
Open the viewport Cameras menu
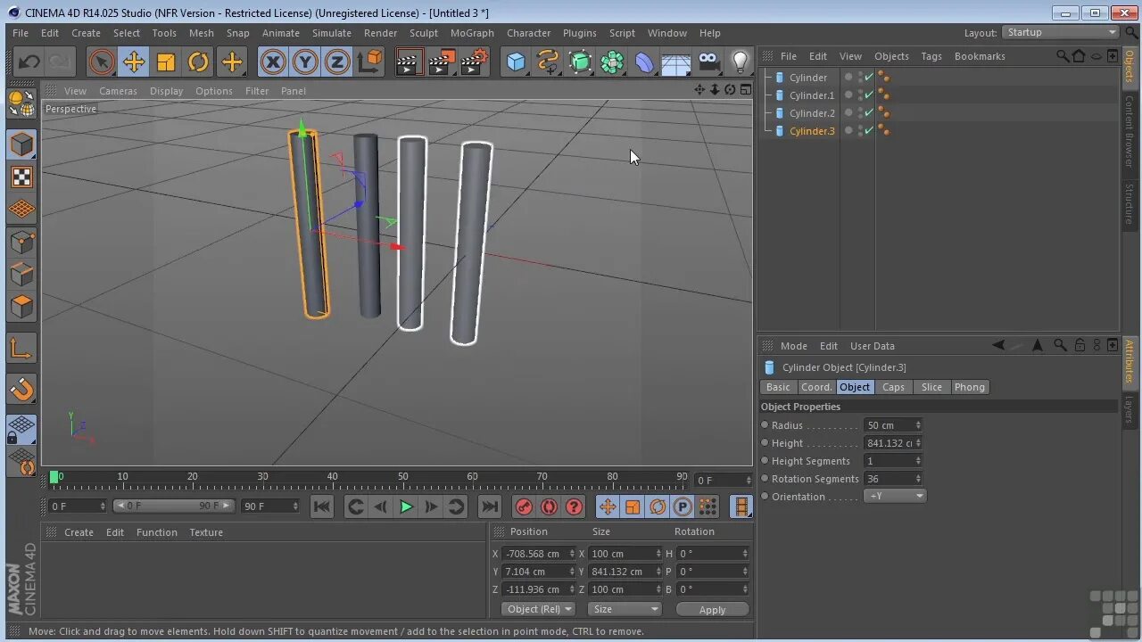pyautogui.click(x=118, y=91)
